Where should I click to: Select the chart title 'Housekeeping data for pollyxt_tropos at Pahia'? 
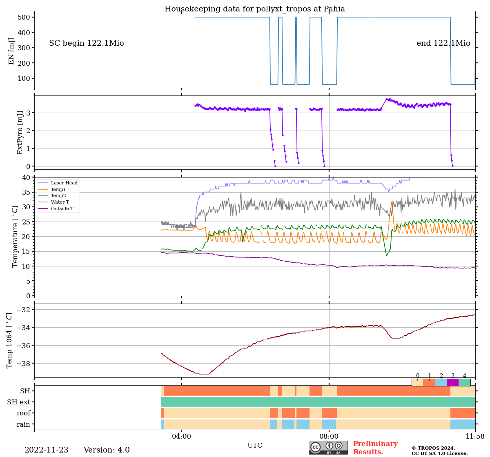pos(255,9)
